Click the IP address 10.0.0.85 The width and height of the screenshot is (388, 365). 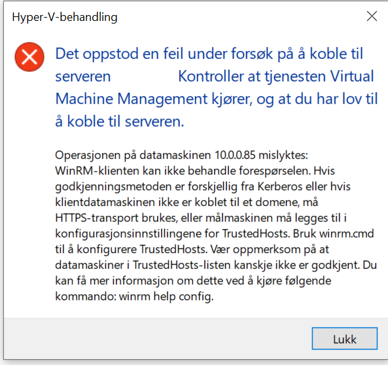point(235,155)
